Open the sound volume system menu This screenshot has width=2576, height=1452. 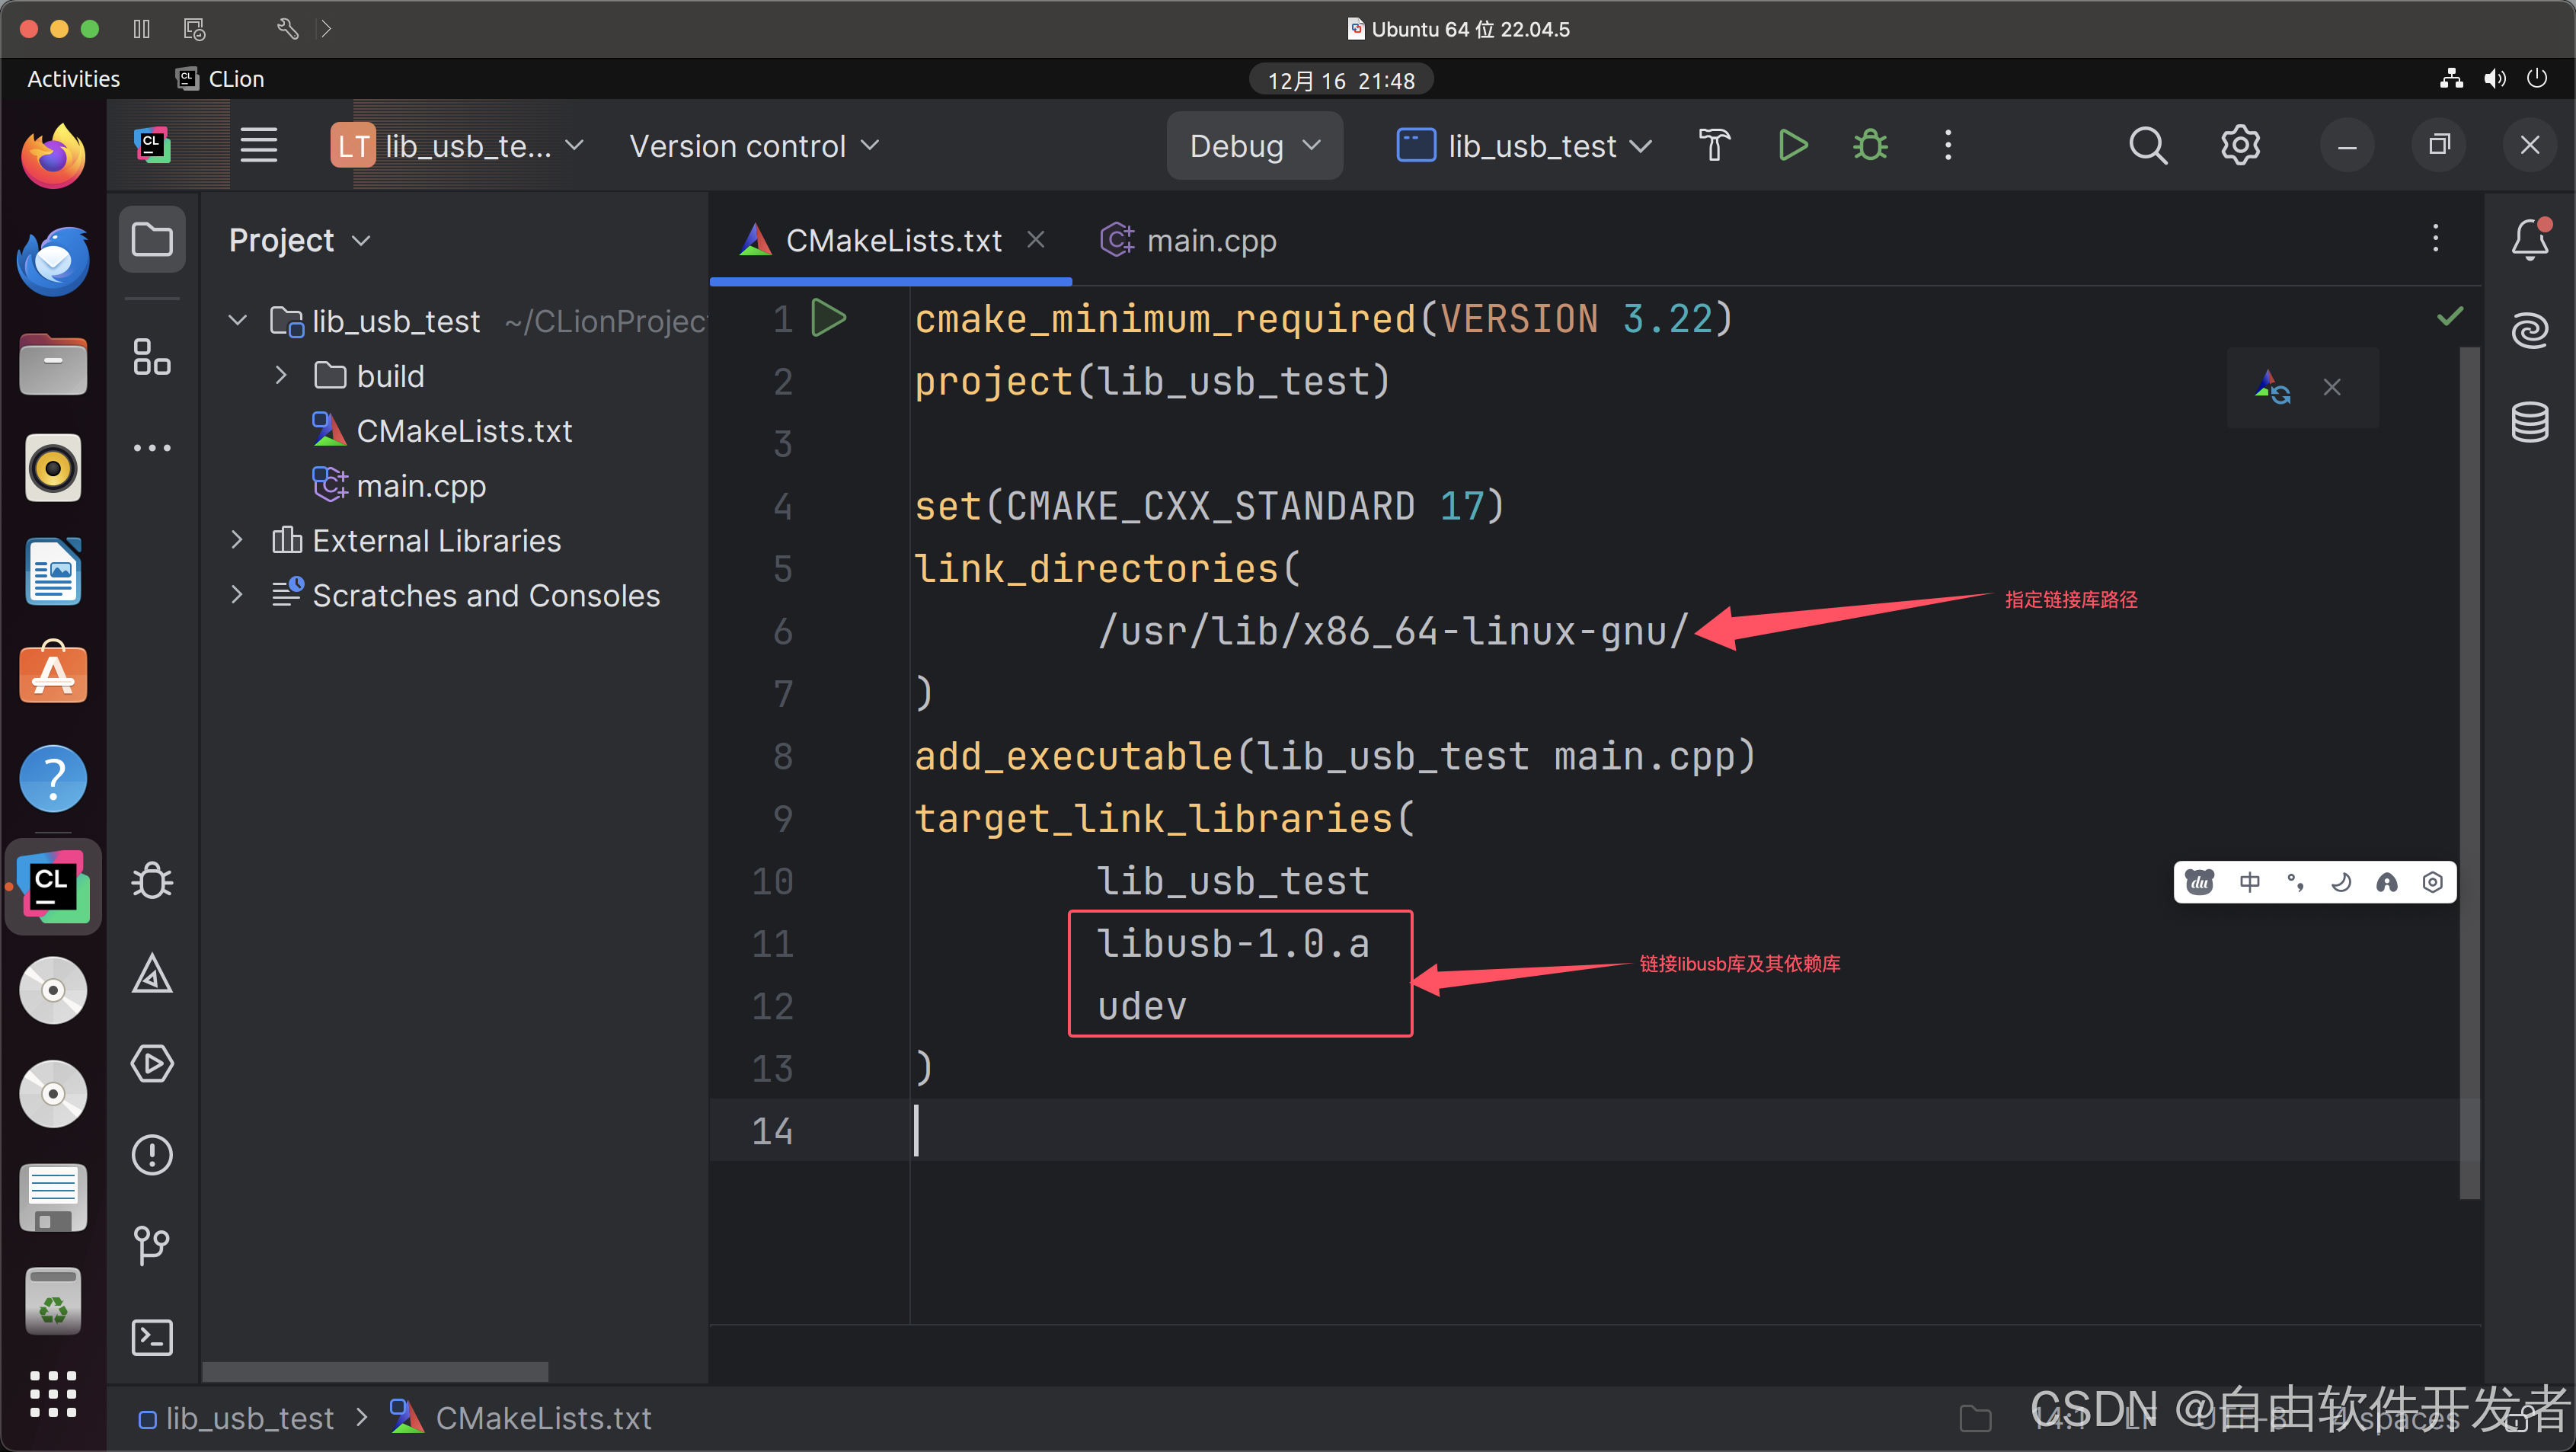coord(2495,79)
